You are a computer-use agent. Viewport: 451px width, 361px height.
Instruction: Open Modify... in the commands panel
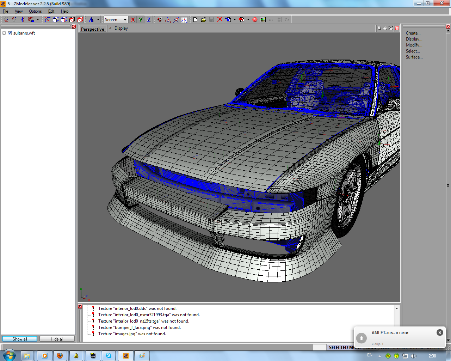(414, 45)
